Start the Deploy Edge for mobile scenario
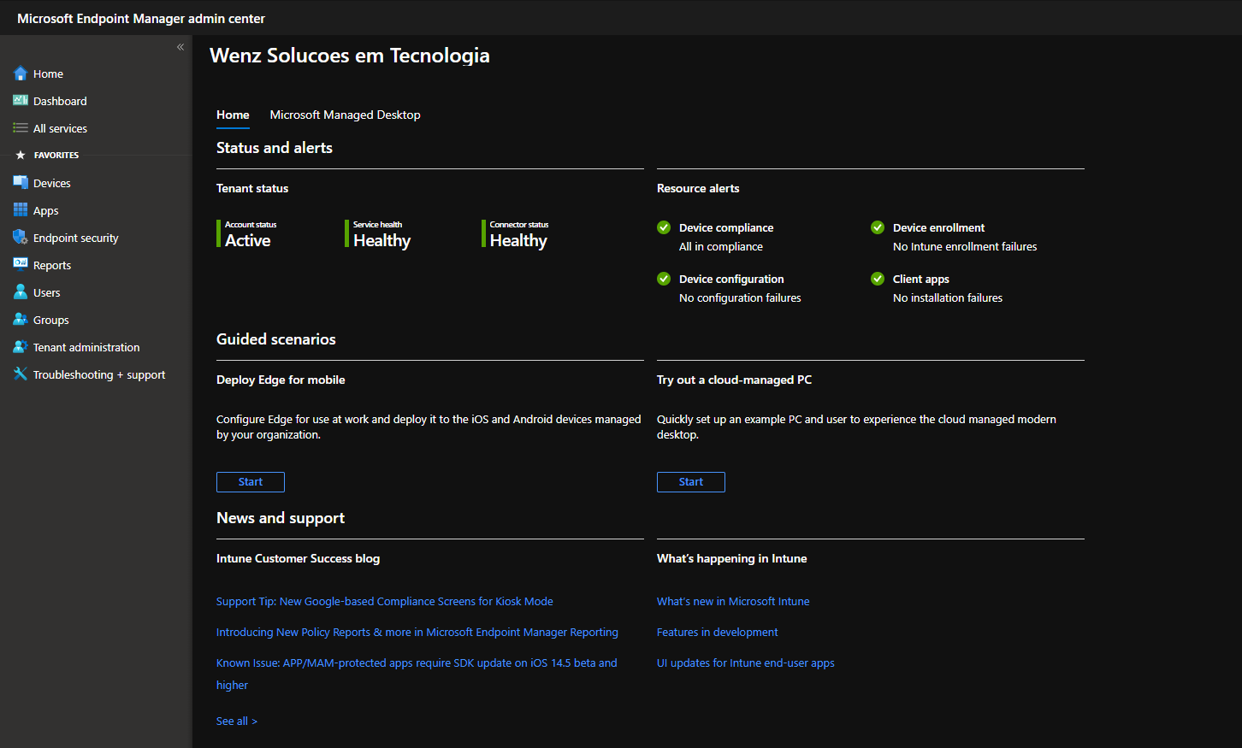Screen dimensions: 1242x748 click(251, 482)
